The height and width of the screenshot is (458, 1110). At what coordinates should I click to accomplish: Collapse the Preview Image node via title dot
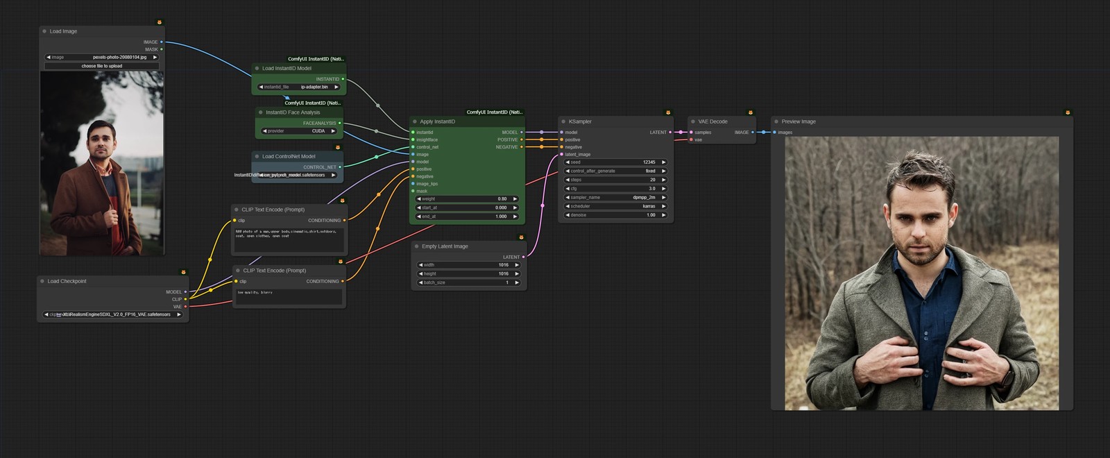pos(776,121)
